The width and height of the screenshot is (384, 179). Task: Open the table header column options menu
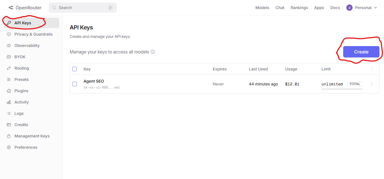coord(372,69)
